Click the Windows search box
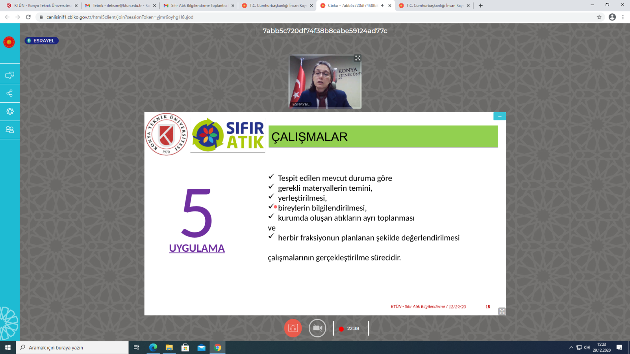The image size is (630, 354). 72,347
